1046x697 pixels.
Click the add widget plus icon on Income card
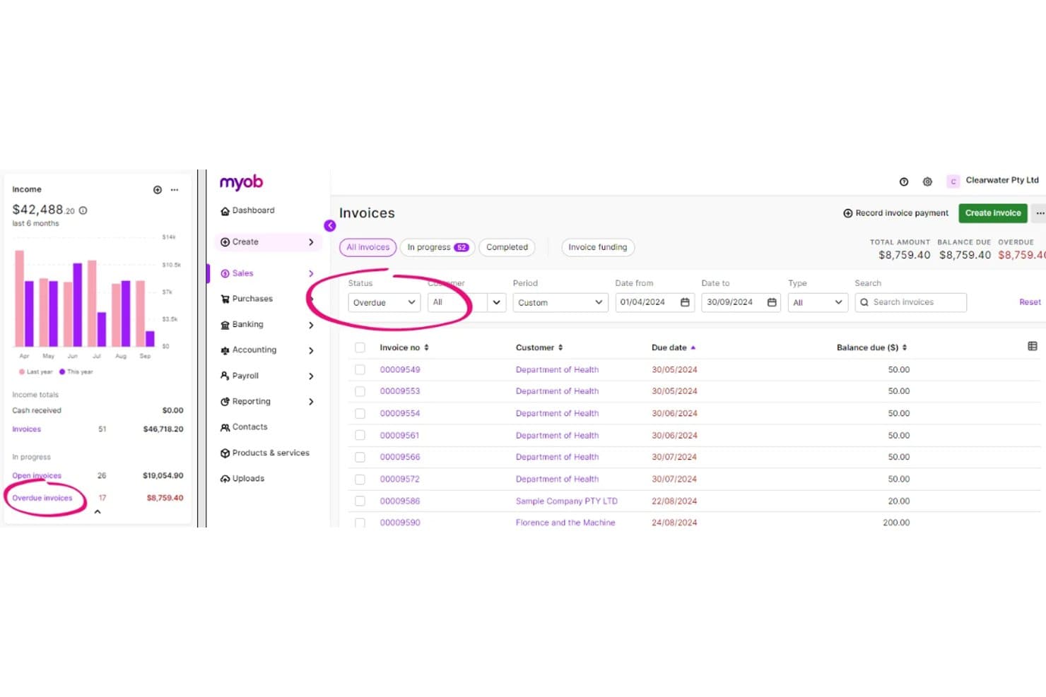coord(158,190)
